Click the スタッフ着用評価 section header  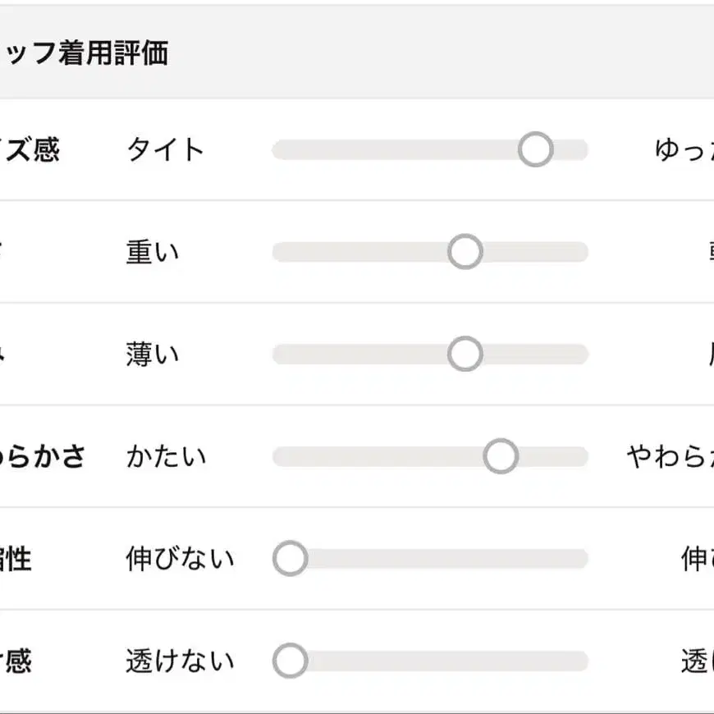click(84, 53)
